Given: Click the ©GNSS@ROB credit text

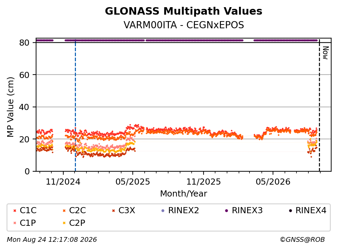Looking at the screenshot, I should pos(302,239).
